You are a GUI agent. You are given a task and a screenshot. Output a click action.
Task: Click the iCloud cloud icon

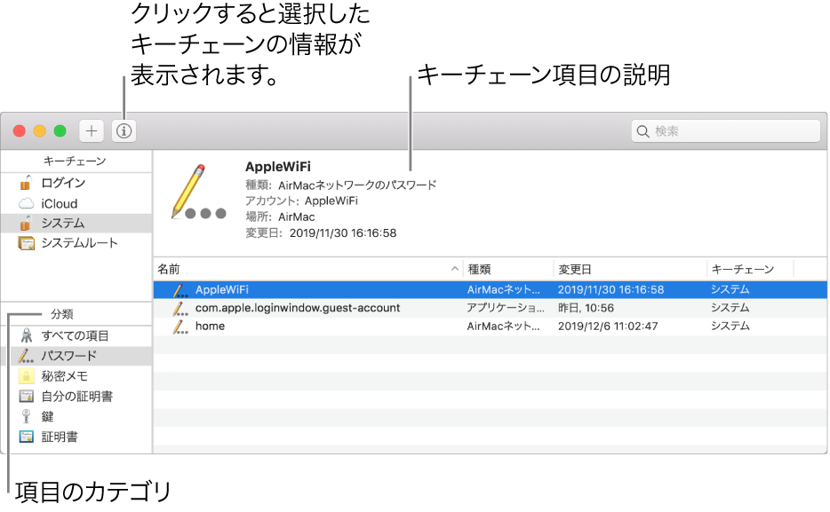27,203
